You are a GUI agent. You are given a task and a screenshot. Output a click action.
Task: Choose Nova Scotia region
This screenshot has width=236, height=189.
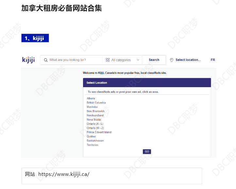[x=93, y=120]
